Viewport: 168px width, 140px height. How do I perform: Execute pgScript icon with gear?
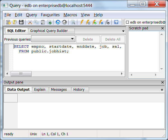(x=88, y=22)
